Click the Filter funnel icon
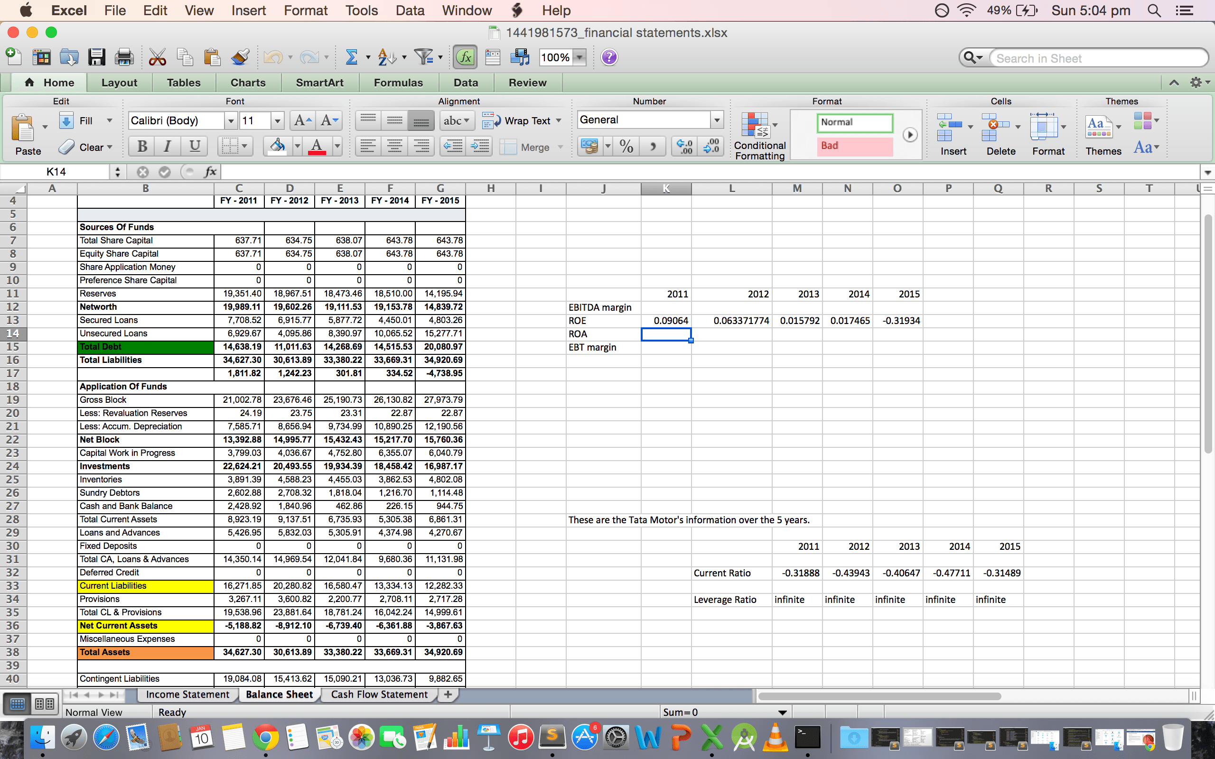 tap(424, 57)
